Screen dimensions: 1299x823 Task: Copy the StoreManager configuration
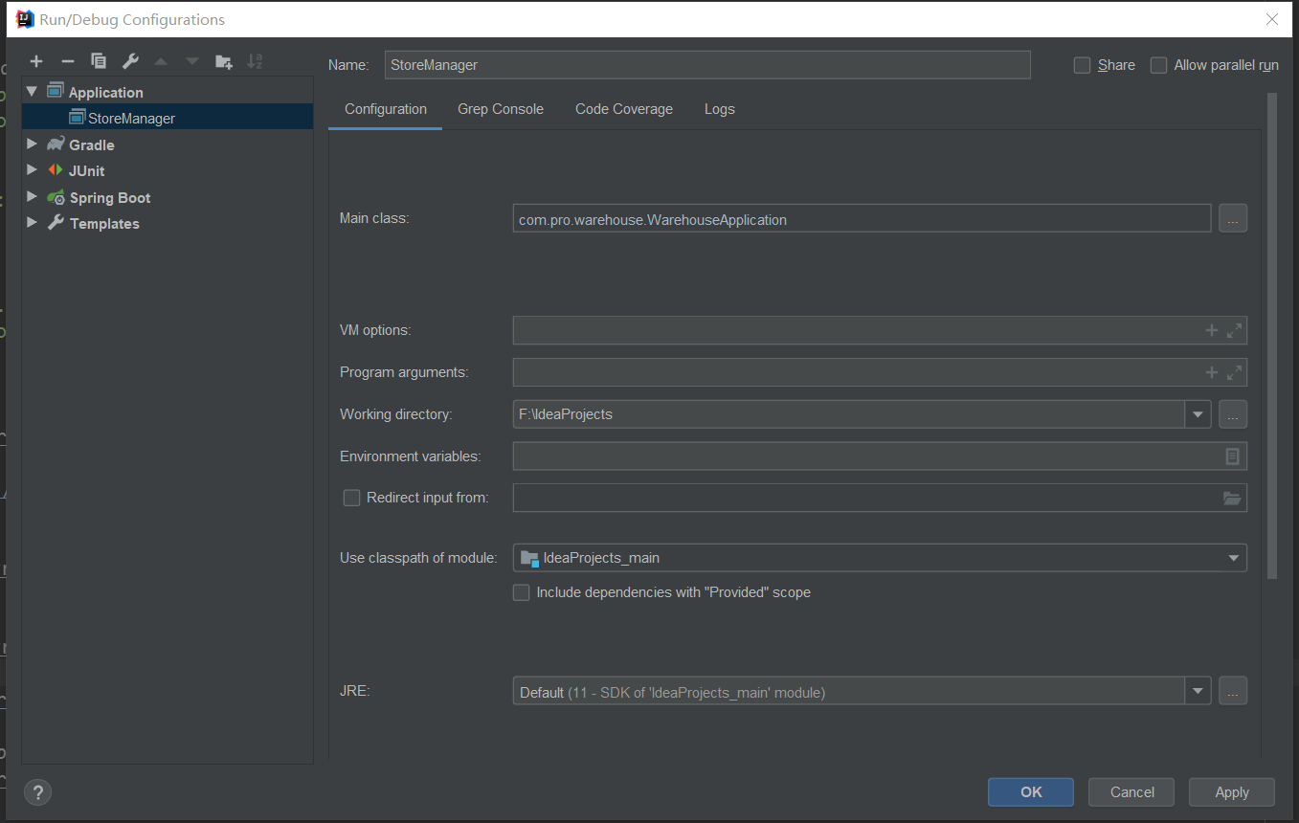coord(98,60)
